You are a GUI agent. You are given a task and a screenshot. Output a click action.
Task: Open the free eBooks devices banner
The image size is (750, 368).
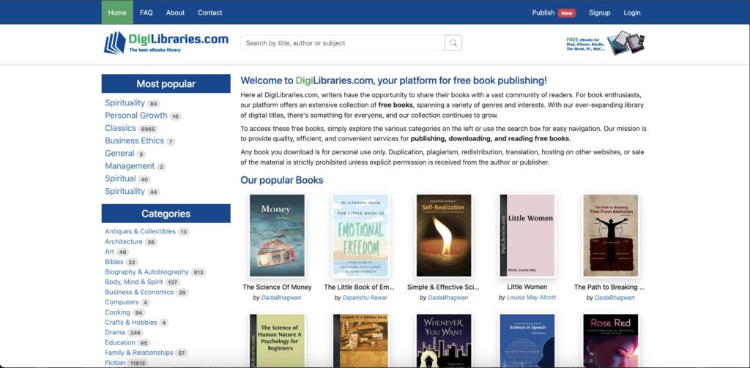[606, 43]
